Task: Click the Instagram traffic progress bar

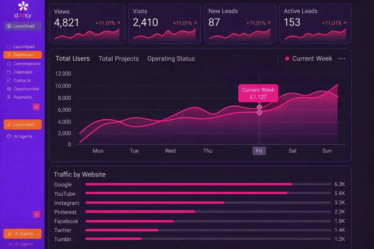Action: [x=208, y=203]
